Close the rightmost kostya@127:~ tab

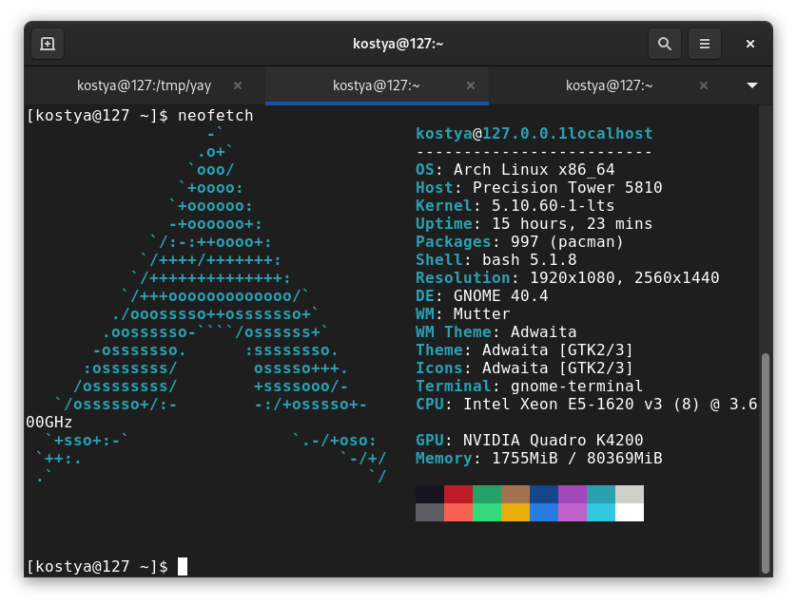(704, 85)
